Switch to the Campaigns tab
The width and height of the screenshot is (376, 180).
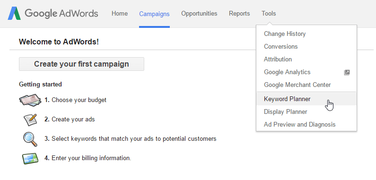[155, 14]
